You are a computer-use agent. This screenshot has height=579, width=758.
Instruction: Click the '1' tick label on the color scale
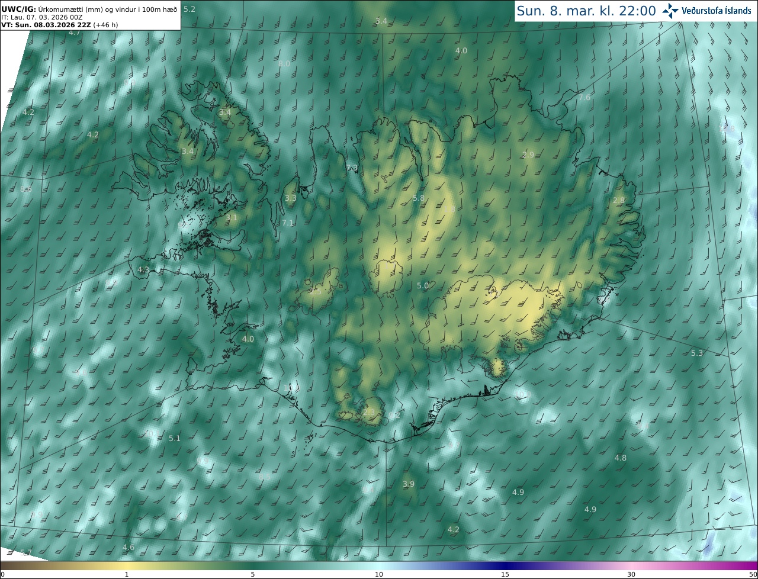point(126,574)
